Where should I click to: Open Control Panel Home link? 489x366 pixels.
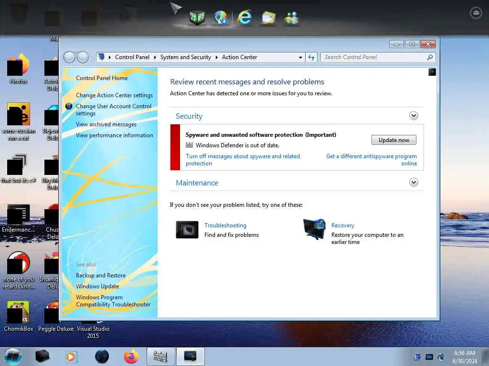coord(102,78)
